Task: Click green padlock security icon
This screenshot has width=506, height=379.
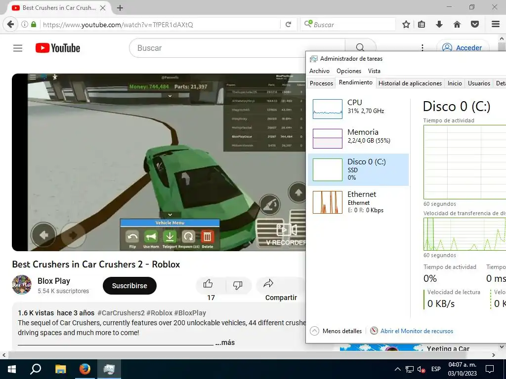Action: click(34, 25)
